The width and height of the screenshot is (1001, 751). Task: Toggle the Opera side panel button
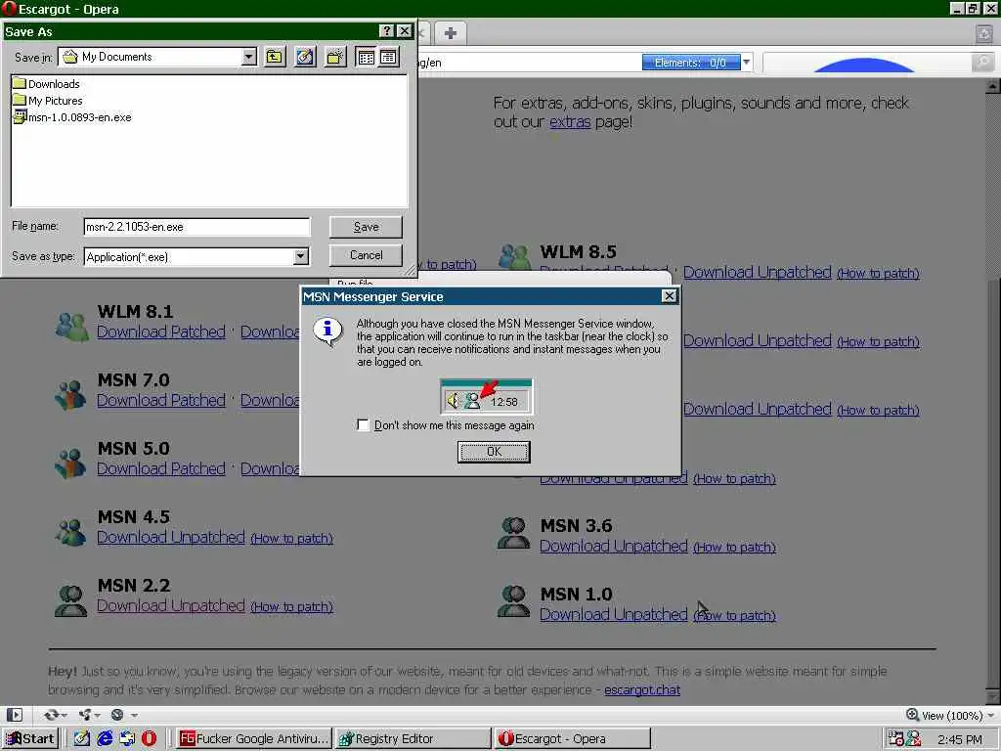14,715
